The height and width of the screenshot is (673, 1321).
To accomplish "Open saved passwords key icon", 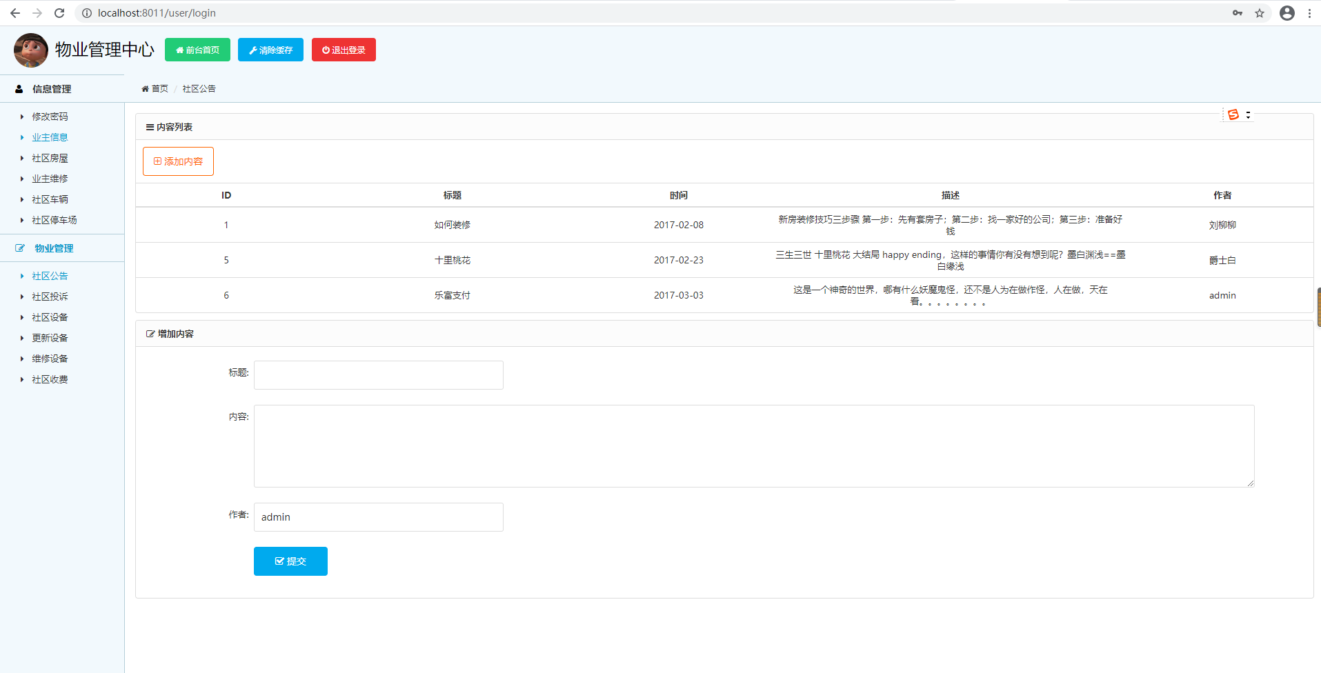I will (x=1238, y=13).
